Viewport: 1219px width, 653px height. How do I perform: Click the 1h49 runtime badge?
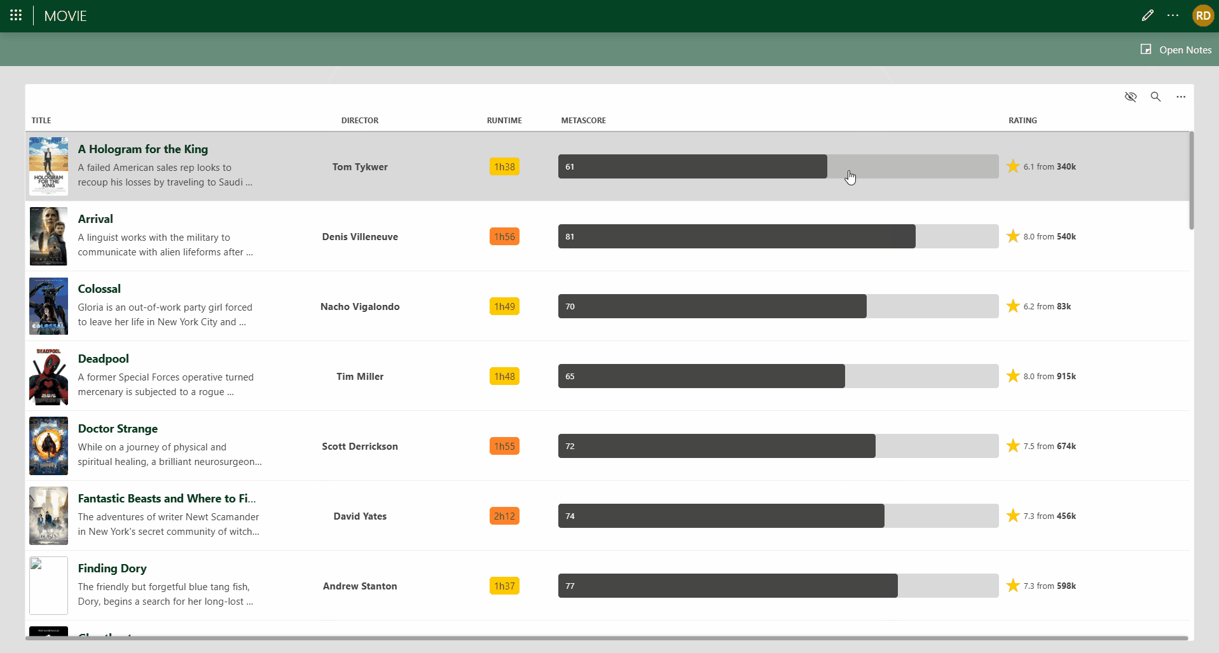click(x=504, y=306)
